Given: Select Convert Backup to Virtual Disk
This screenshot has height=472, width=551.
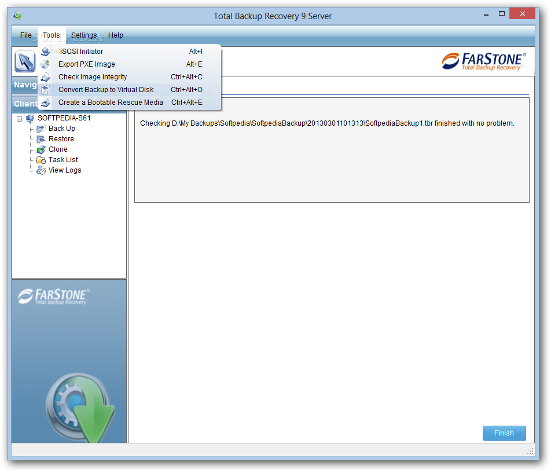Looking at the screenshot, I should 130,90.
